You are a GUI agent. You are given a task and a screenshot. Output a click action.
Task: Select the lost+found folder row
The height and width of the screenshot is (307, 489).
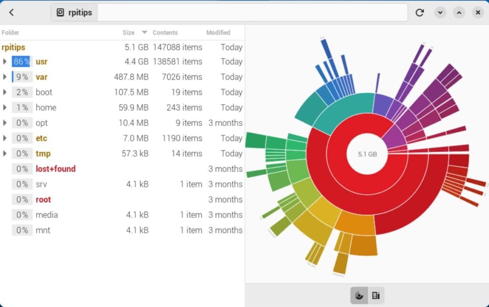pyautogui.click(x=56, y=169)
